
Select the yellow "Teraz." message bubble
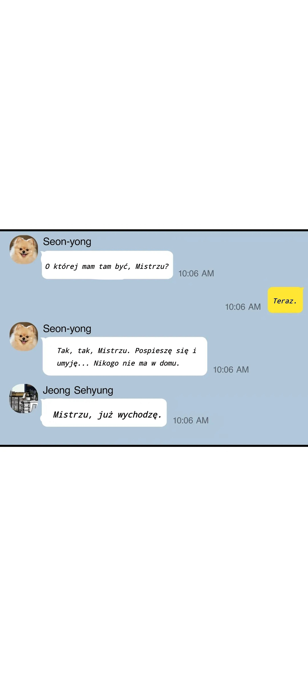tap(285, 300)
